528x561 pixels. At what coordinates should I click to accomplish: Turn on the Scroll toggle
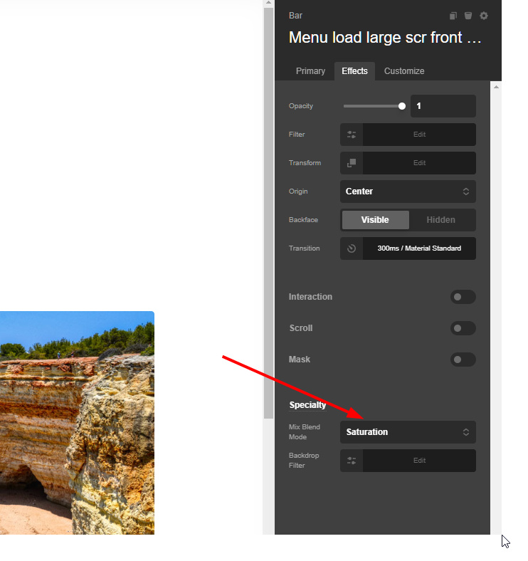(x=463, y=328)
